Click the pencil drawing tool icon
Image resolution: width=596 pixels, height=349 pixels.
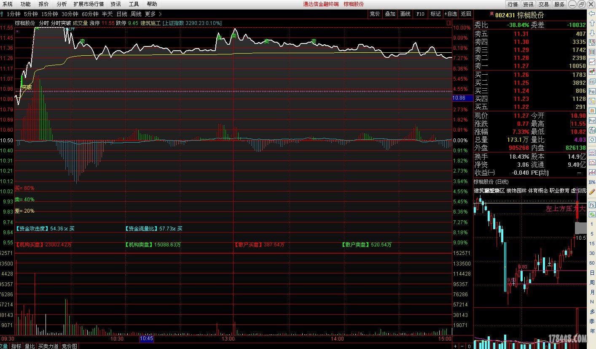pos(592,191)
